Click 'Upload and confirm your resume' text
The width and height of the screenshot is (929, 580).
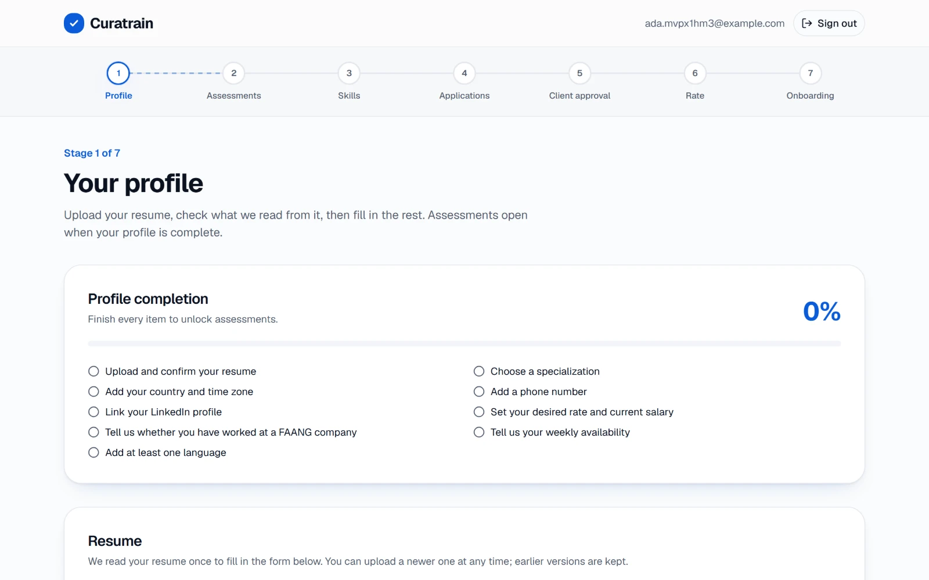tap(181, 371)
